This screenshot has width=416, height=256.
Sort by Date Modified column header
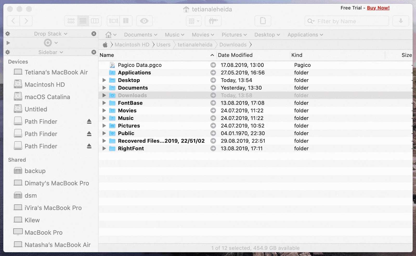point(253,55)
